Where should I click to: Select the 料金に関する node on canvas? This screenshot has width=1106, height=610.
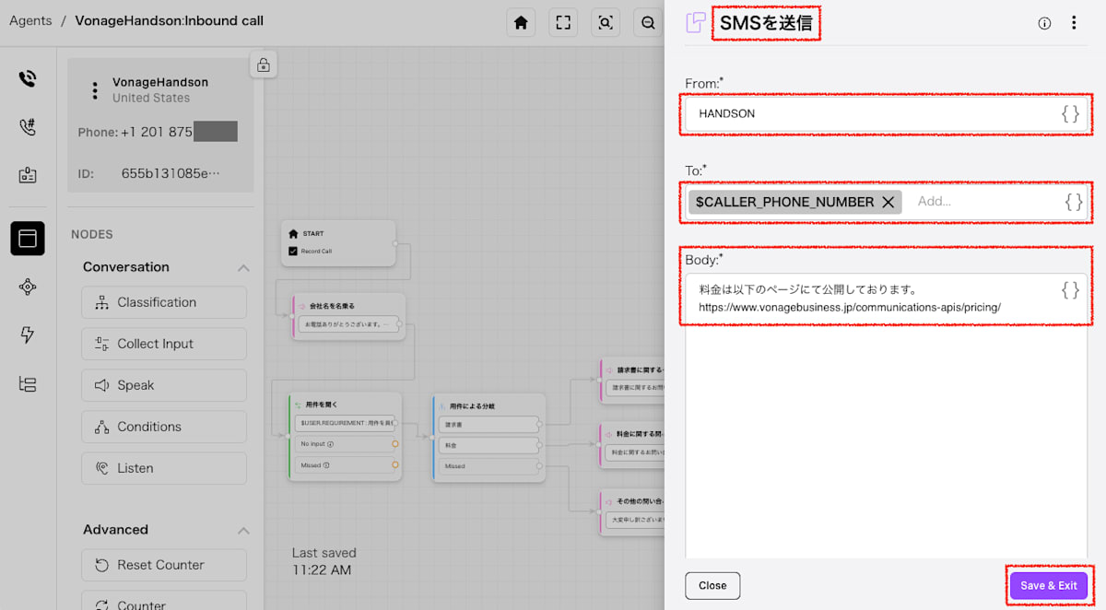pos(632,443)
